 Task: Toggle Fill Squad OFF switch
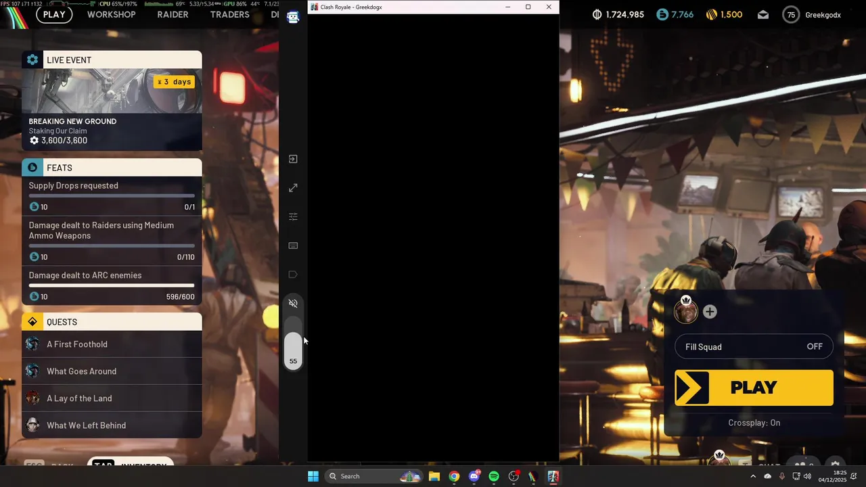754,347
